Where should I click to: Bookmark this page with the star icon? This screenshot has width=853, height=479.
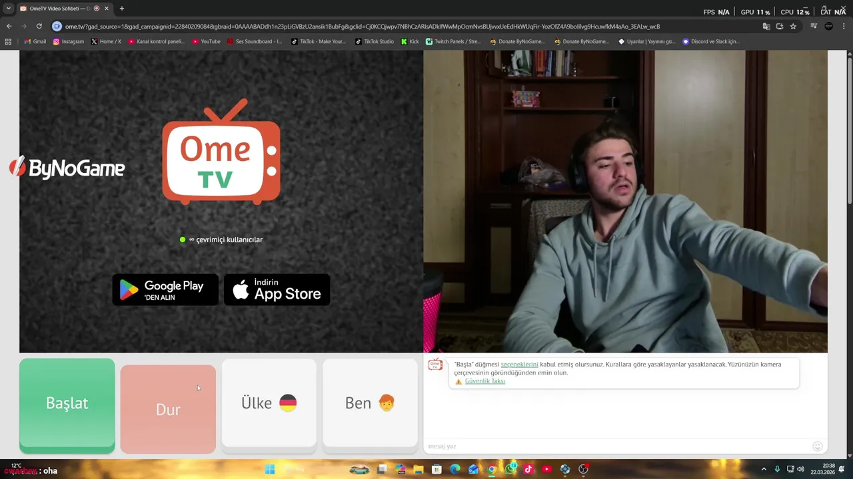point(793,26)
